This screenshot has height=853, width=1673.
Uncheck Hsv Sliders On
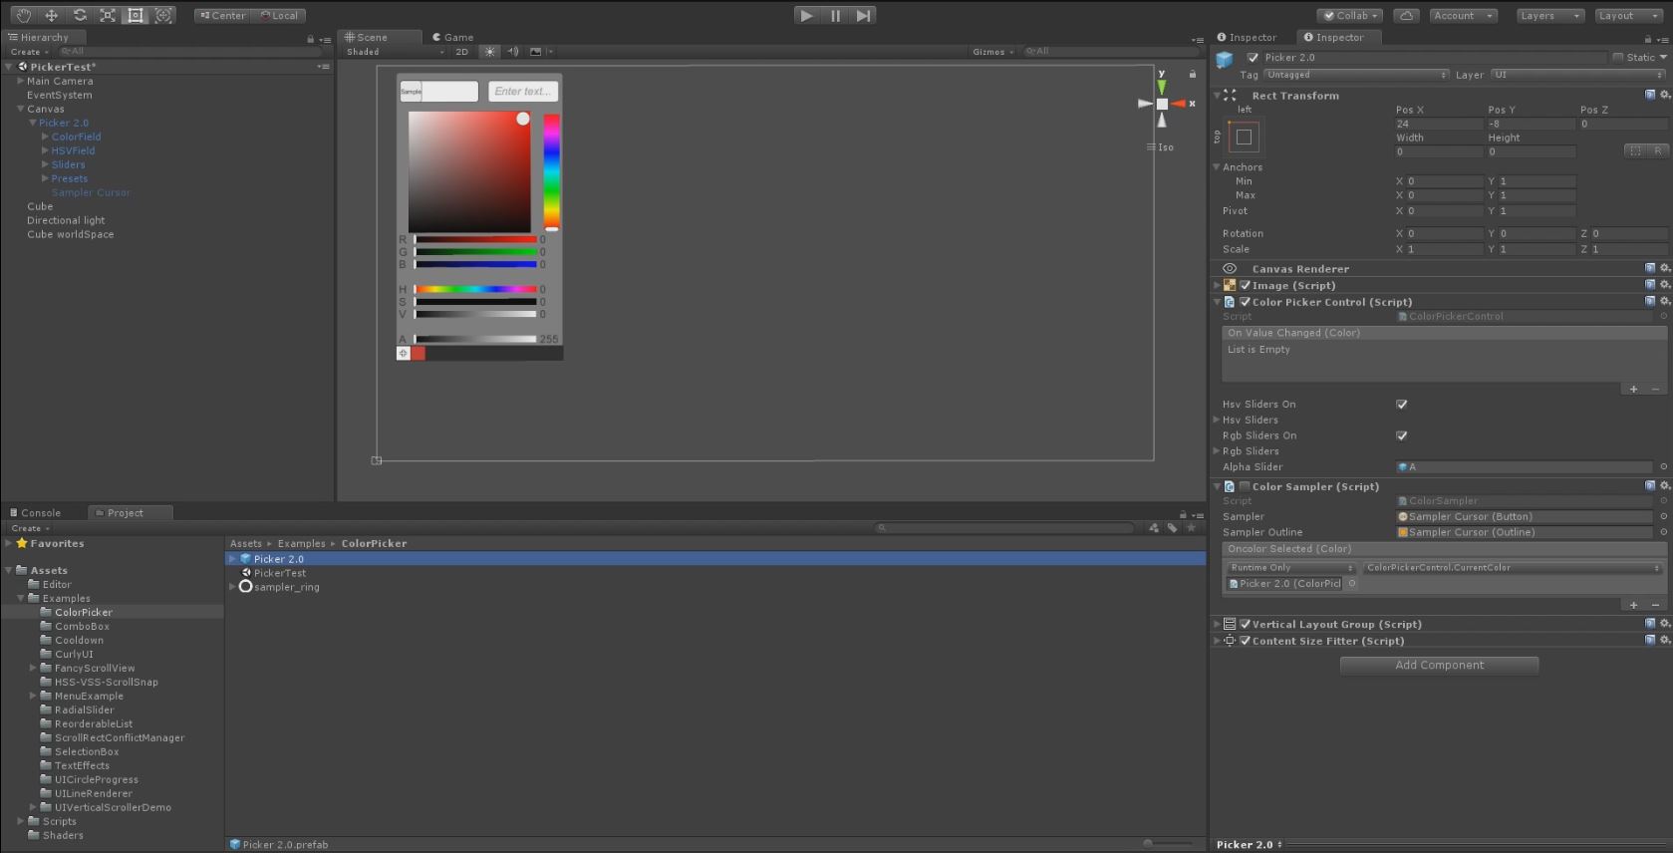[1402, 404]
